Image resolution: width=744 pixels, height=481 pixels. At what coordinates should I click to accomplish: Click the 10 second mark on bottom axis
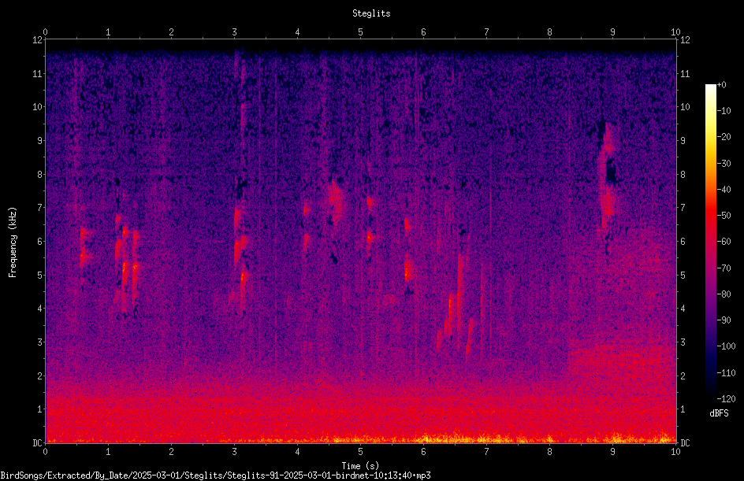coord(675,452)
